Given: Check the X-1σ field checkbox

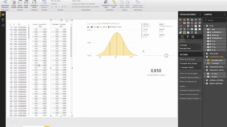Looking at the screenshot, I should click(x=208, y=41).
